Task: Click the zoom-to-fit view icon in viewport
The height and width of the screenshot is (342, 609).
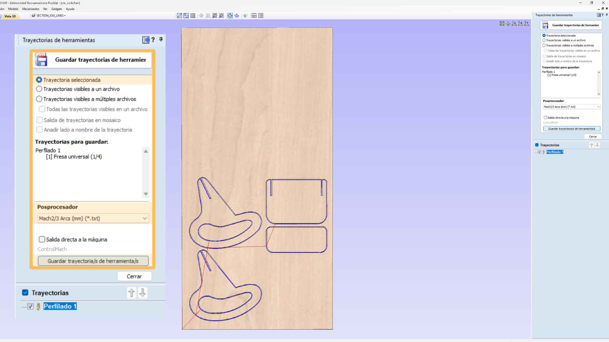Action: pos(502,23)
